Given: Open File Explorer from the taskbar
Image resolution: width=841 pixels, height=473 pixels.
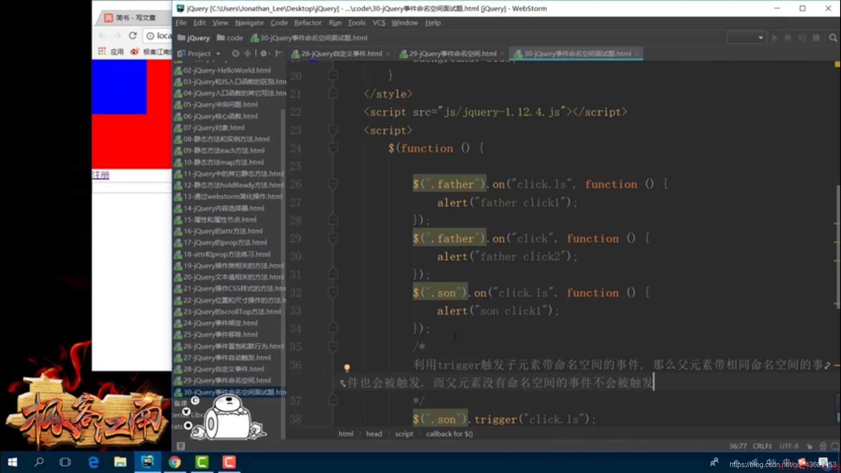Looking at the screenshot, I should click(120, 462).
